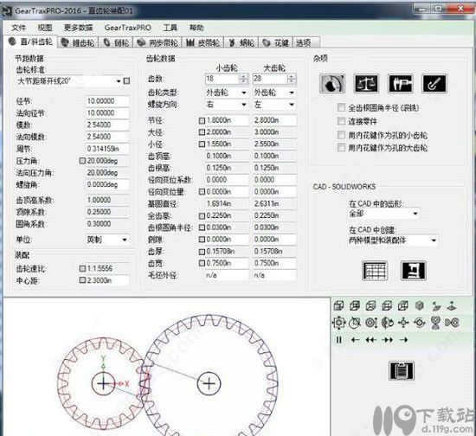
Task: Open the 齿轮标准 dropdown showing 大节距渐开线20°
Action: (x=69, y=81)
